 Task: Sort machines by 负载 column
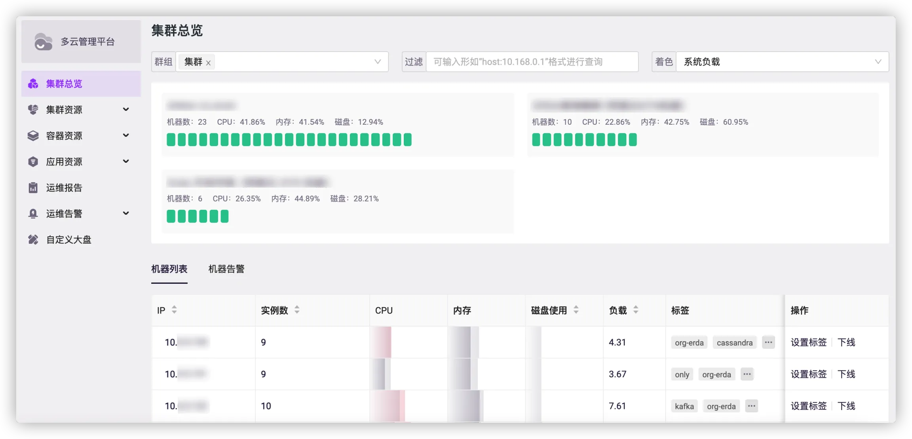(x=636, y=310)
